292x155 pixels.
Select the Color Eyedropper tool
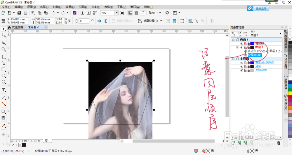point(3,126)
